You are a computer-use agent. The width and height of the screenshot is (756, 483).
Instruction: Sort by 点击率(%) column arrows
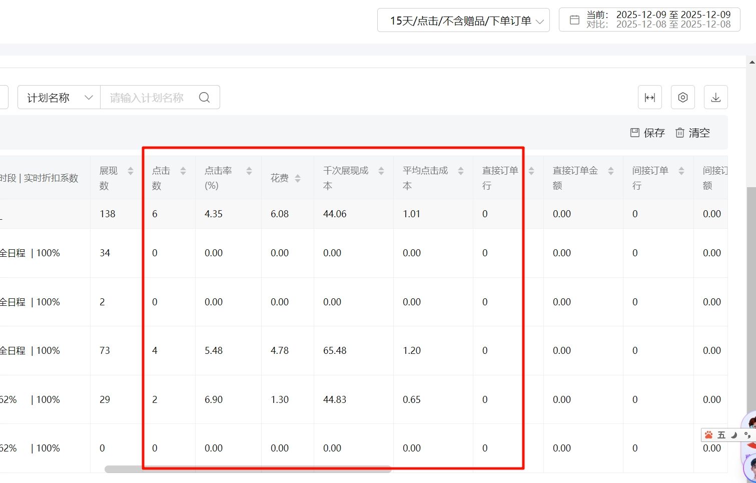coord(249,171)
